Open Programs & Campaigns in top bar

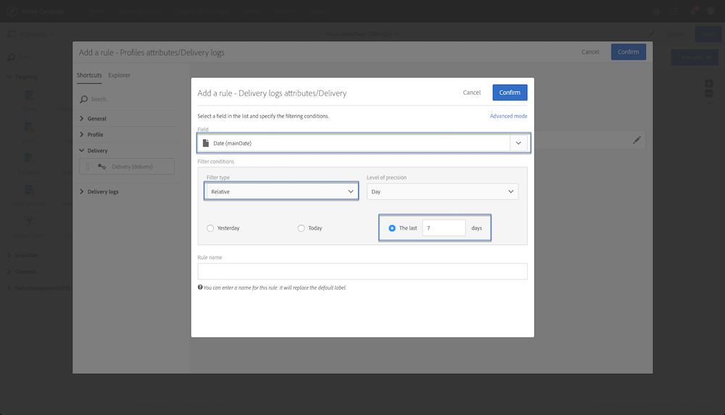click(x=202, y=12)
